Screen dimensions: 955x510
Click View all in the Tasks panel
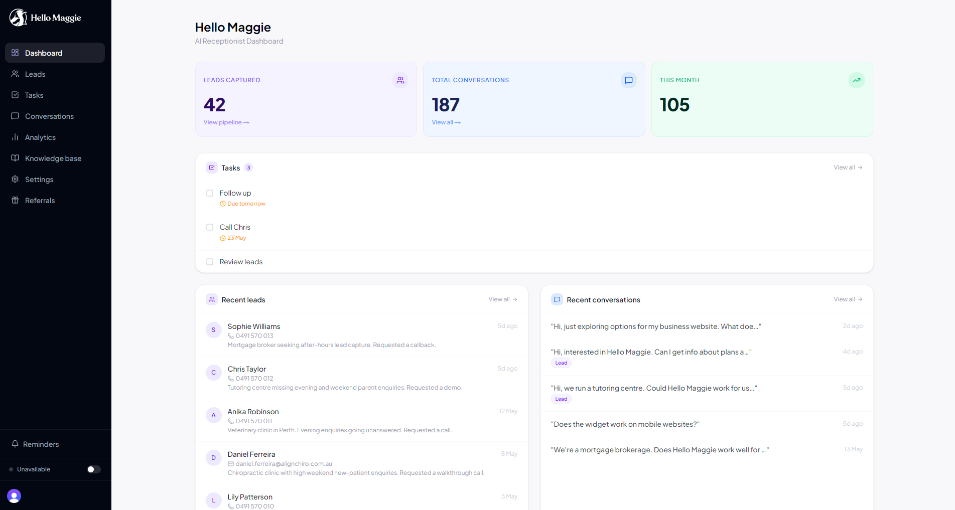(848, 167)
